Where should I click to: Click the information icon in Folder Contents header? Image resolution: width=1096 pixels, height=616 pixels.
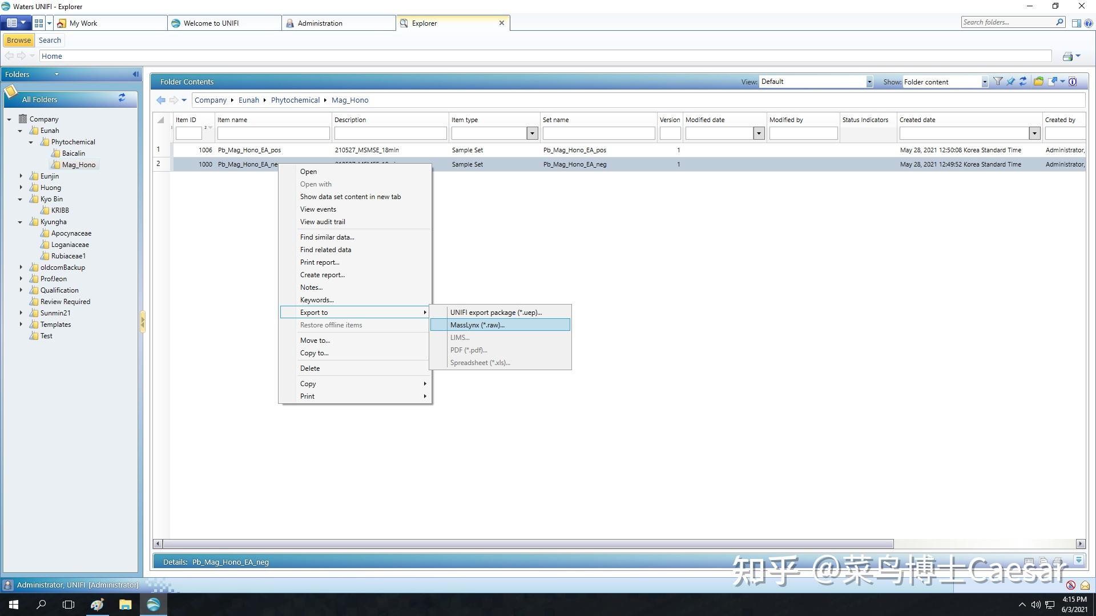(1073, 82)
